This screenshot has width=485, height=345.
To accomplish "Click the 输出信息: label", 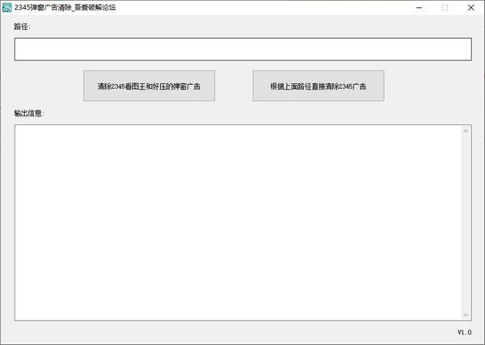I will click(x=29, y=113).
